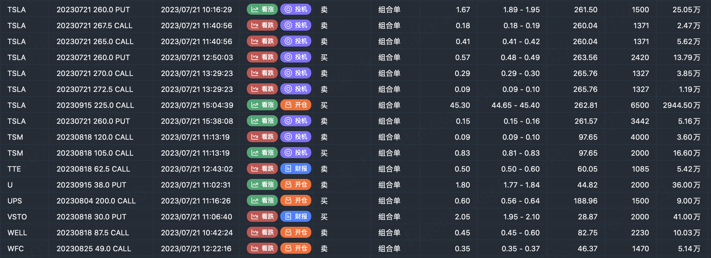Click the 投机 tag in the 15:38:08 TSLA row
This screenshot has width=711, height=258.
pos(296,121)
